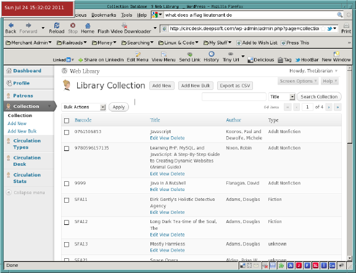Click Edit link under Javascript title
The width and height of the screenshot is (356, 273).
click(154, 138)
